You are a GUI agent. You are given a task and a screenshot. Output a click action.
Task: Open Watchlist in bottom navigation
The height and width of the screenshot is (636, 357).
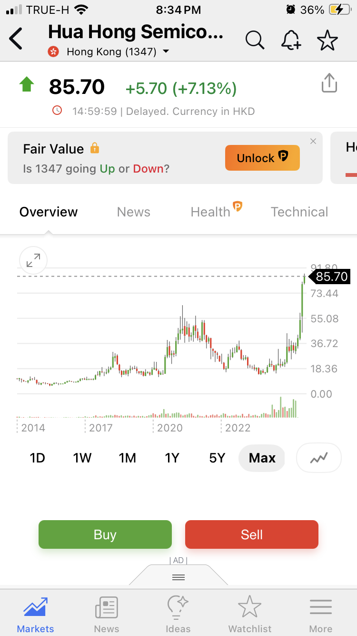(250, 615)
